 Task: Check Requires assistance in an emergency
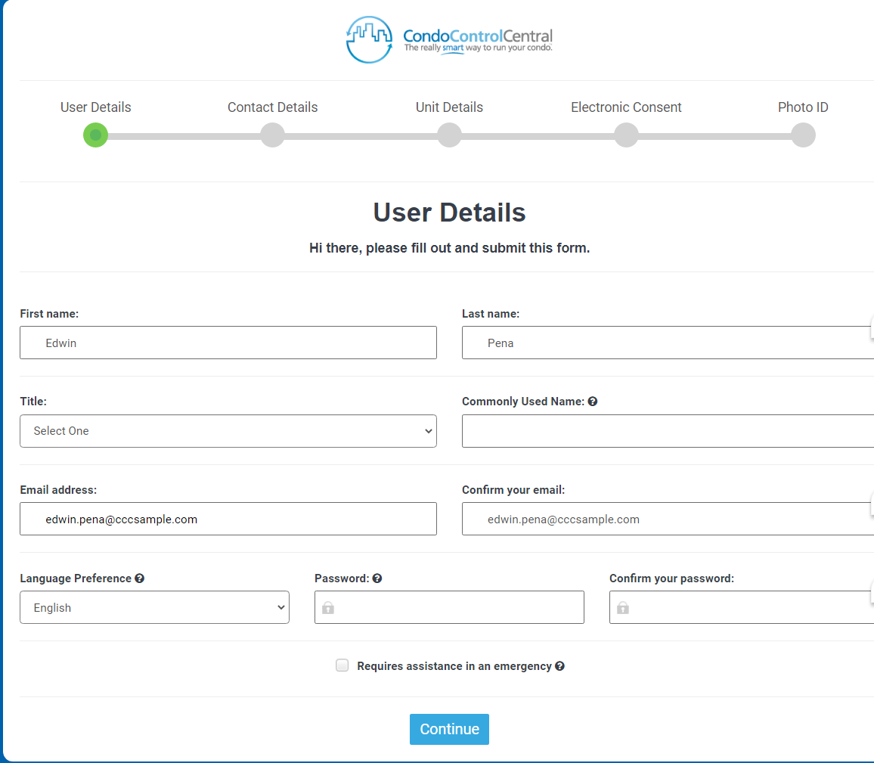342,665
